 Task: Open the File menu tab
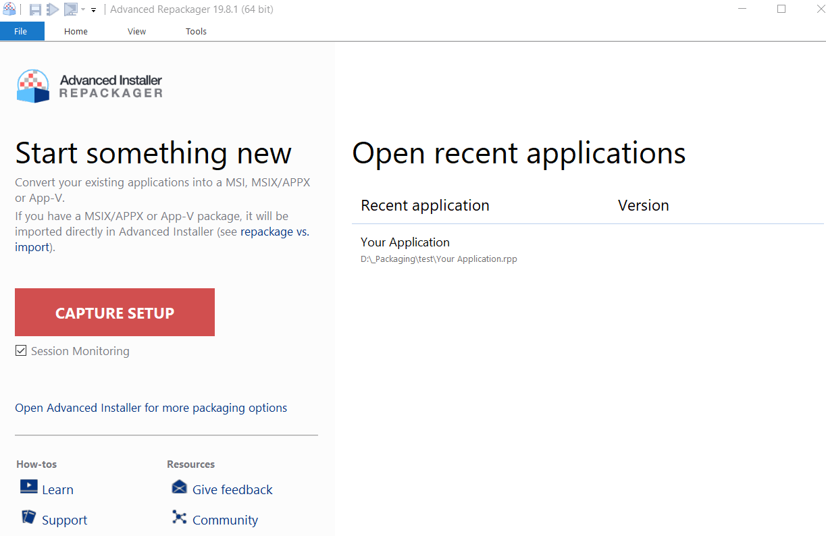pyautogui.click(x=21, y=31)
